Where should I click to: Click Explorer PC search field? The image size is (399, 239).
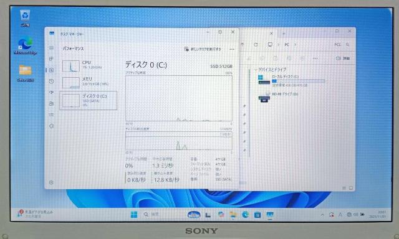(342, 44)
